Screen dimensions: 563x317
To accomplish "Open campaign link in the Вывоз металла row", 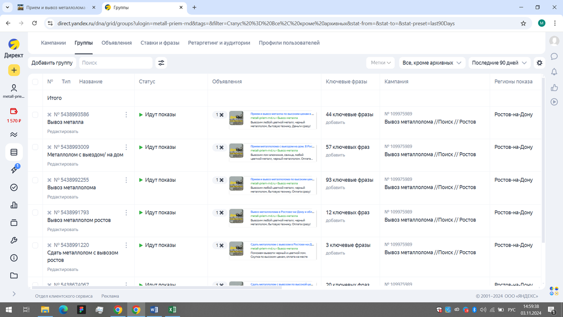I will 430,122.
